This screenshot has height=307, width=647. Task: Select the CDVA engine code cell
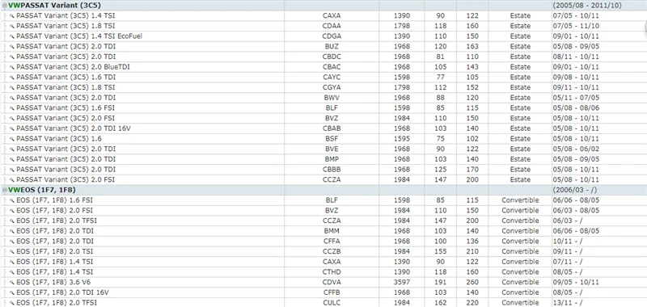332,282
